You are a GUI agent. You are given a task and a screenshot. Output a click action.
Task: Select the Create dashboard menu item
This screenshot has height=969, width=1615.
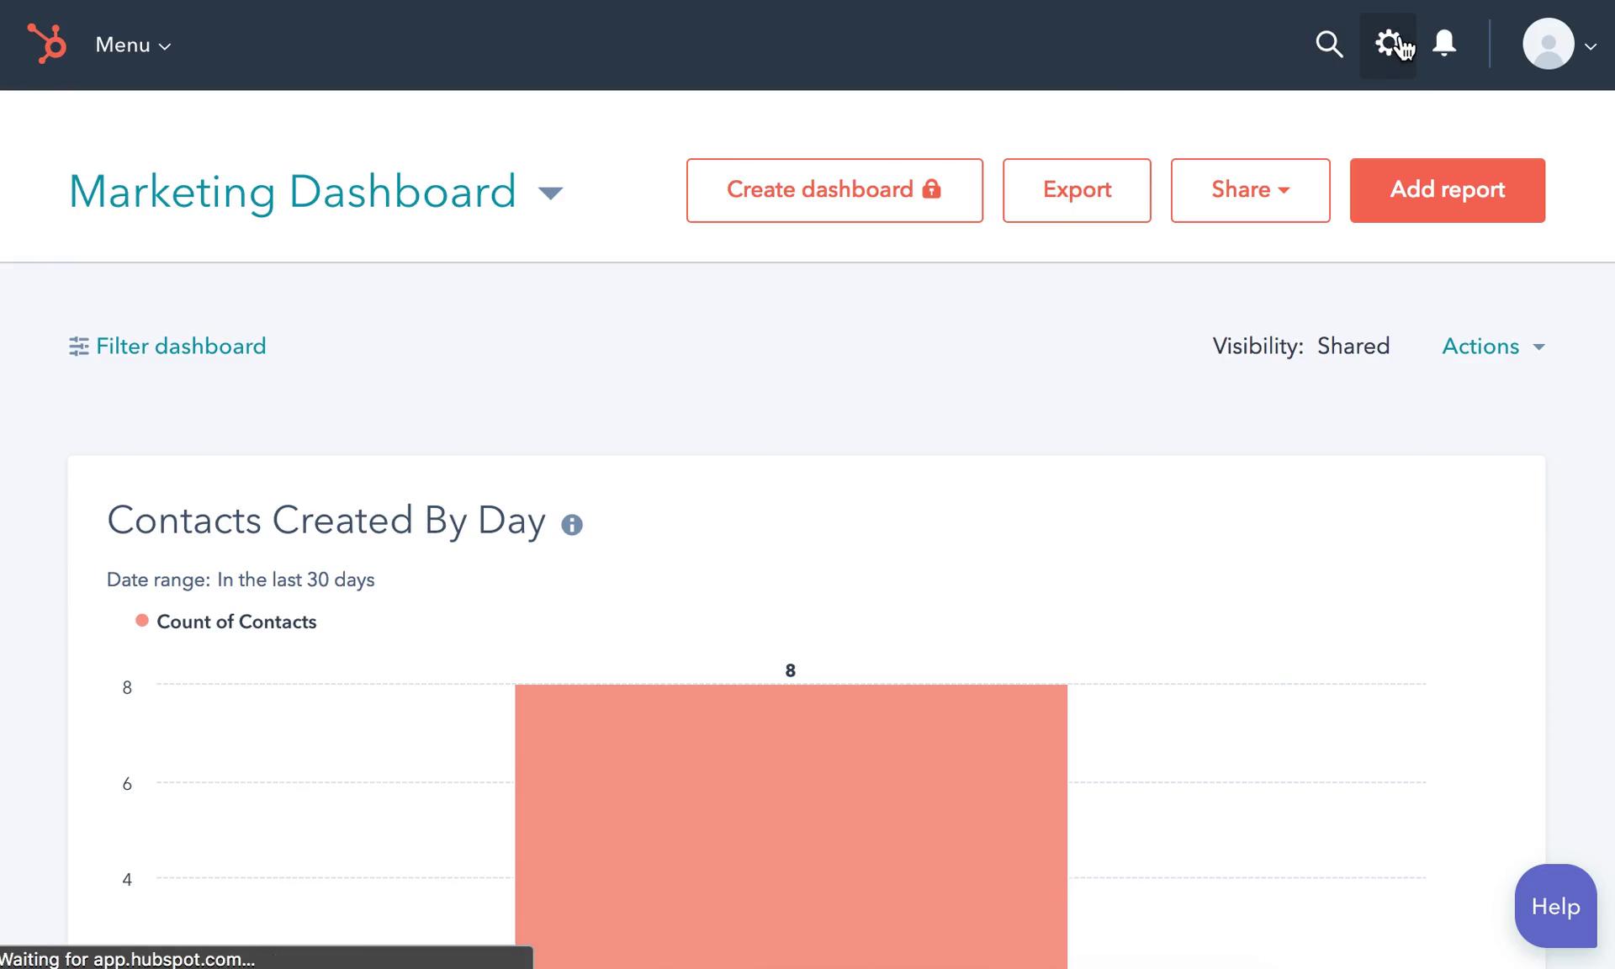pos(834,190)
